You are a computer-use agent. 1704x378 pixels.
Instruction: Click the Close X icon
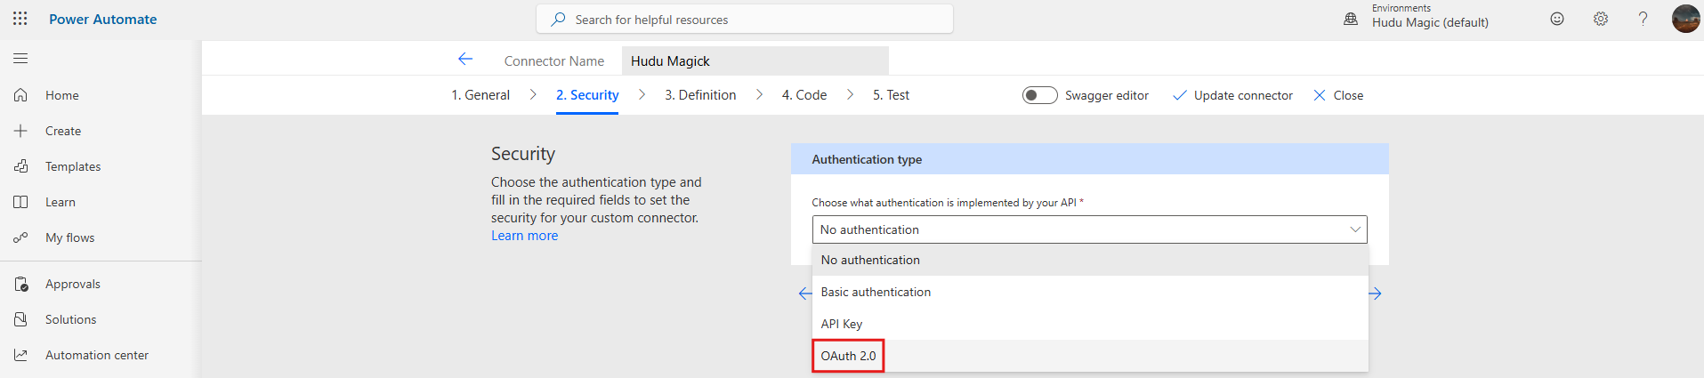tap(1320, 95)
